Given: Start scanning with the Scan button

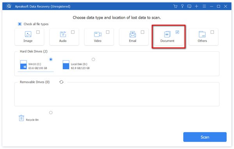Looking at the screenshot, I should click(205, 137).
